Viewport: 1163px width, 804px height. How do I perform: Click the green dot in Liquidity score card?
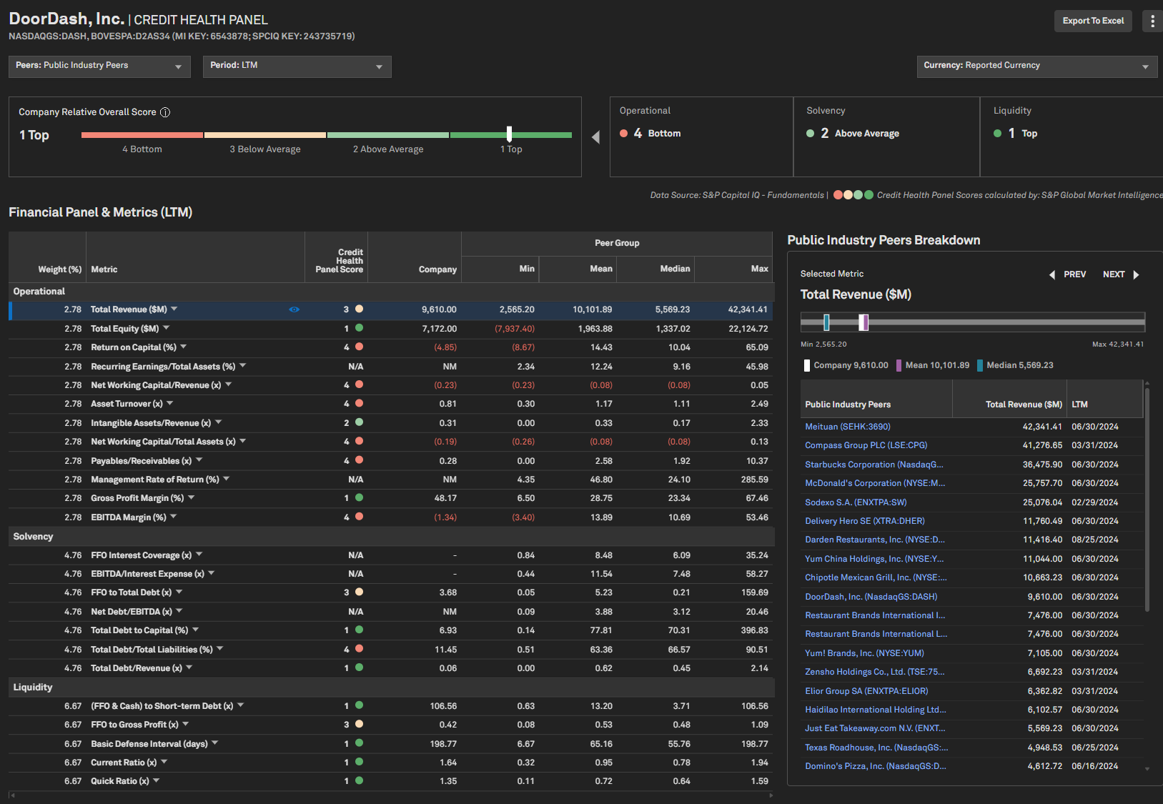coord(998,133)
